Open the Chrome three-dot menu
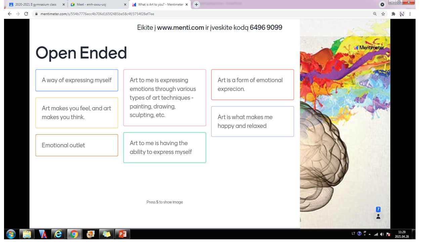The image size is (430, 242). tap(410, 14)
